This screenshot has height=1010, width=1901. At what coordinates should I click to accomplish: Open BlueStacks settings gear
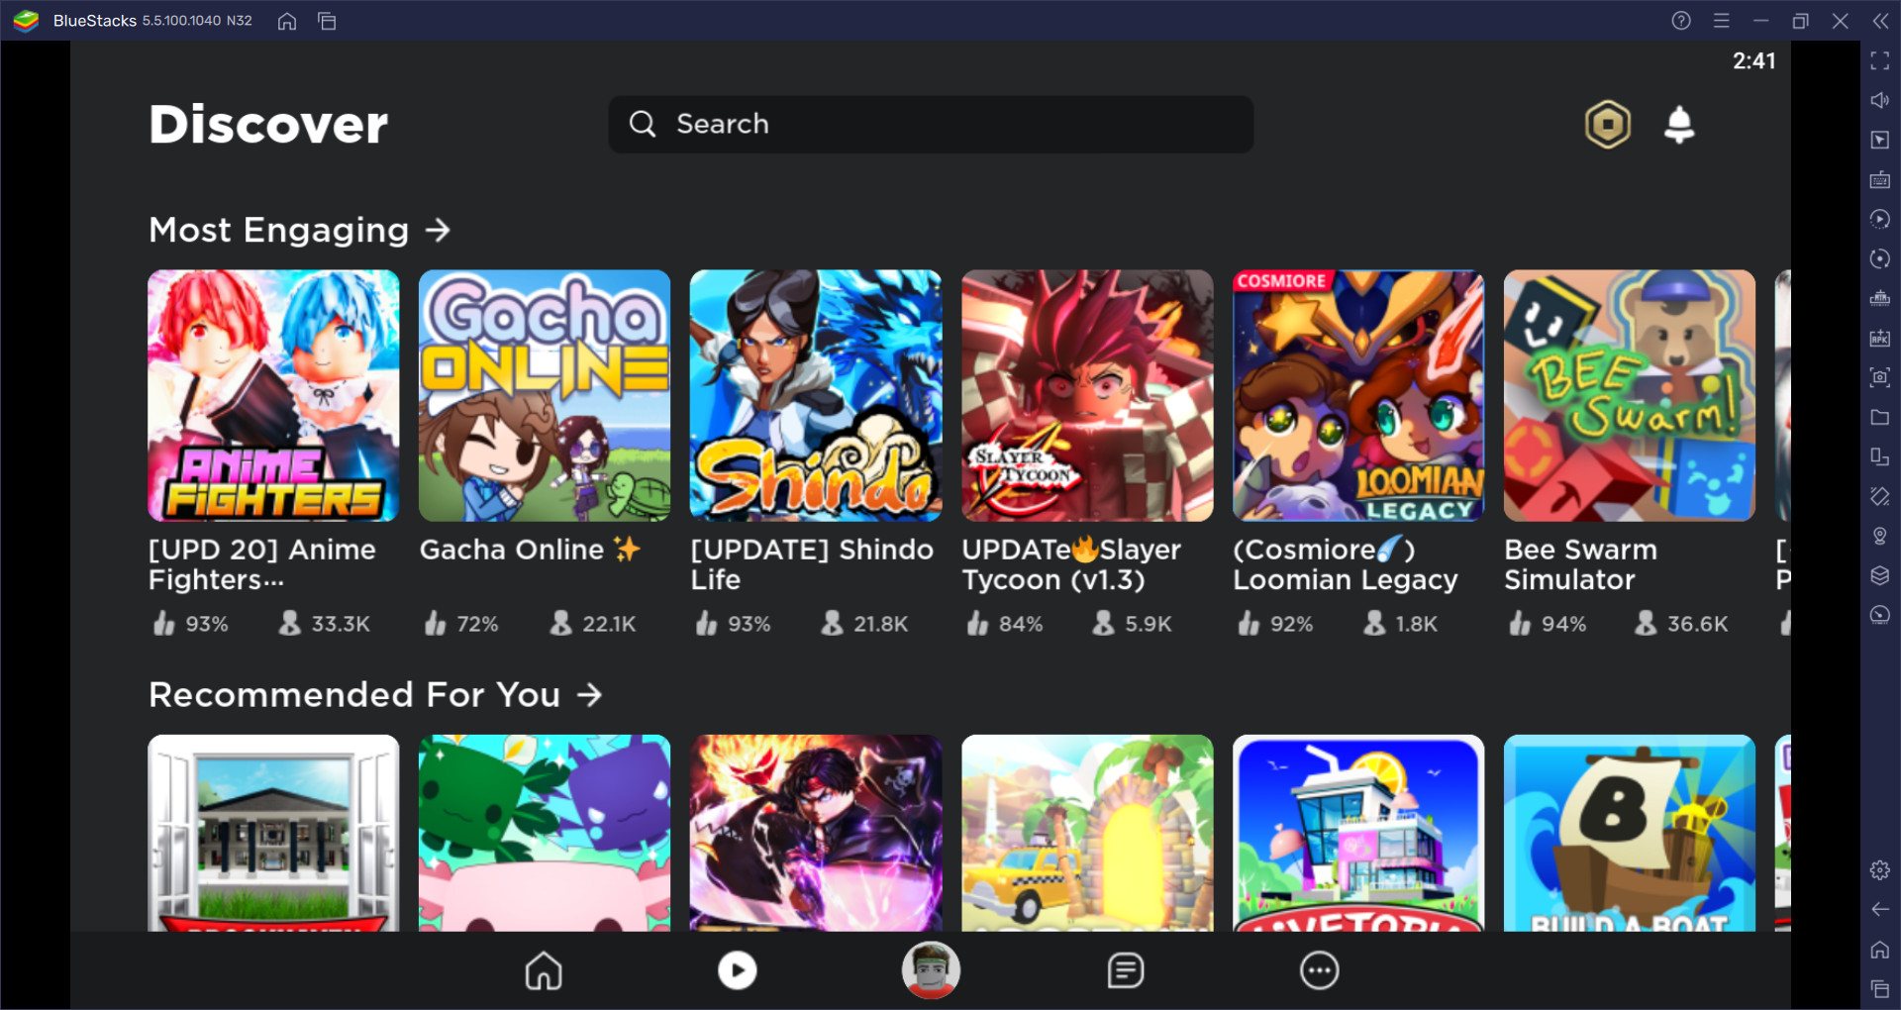(1880, 870)
